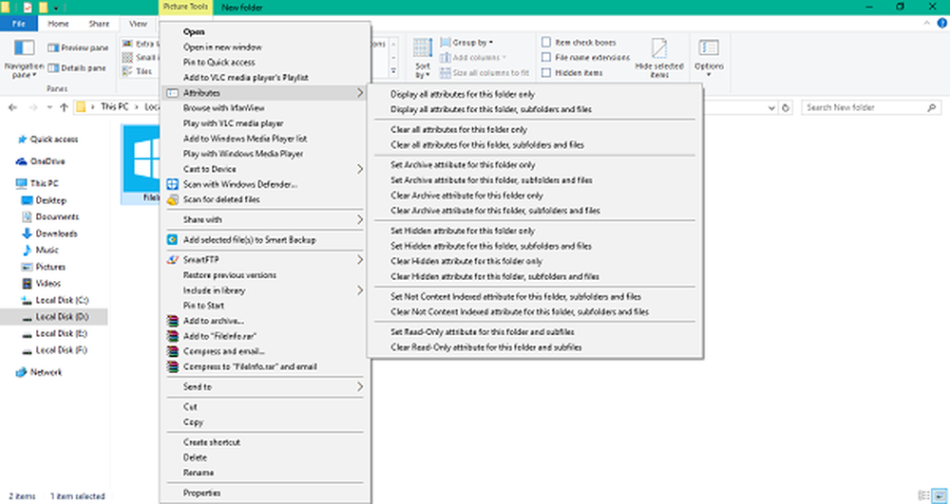Choose Add to archive WinRAR option
The width and height of the screenshot is (950, 504).
point(214,321)
